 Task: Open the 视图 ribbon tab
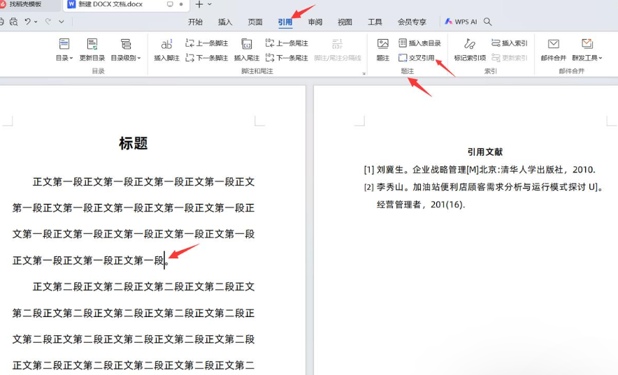[345, 22]
